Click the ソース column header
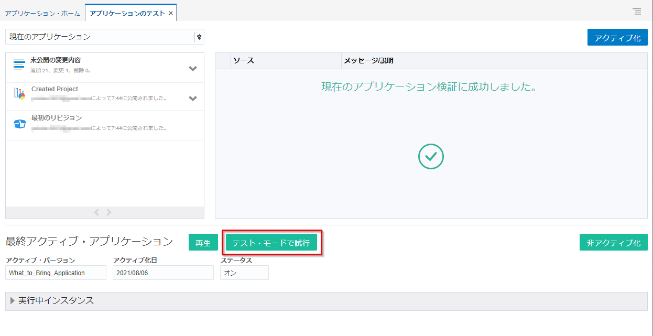The width and height of the screenshot is (653, 336). 286,61
